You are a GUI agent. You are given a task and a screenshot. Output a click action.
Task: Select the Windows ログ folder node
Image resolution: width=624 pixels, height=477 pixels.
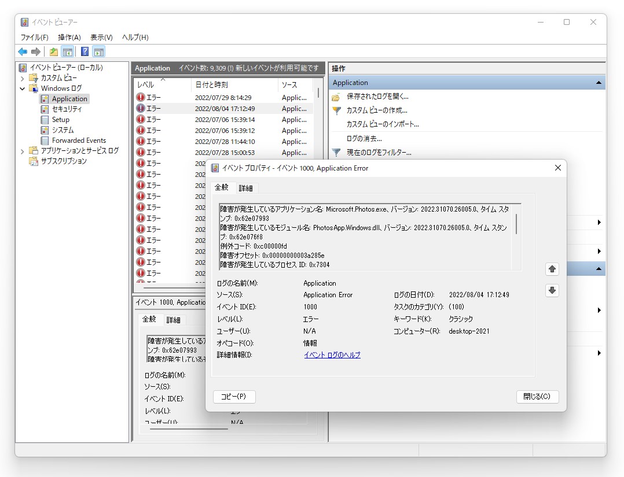pos(61,88)
